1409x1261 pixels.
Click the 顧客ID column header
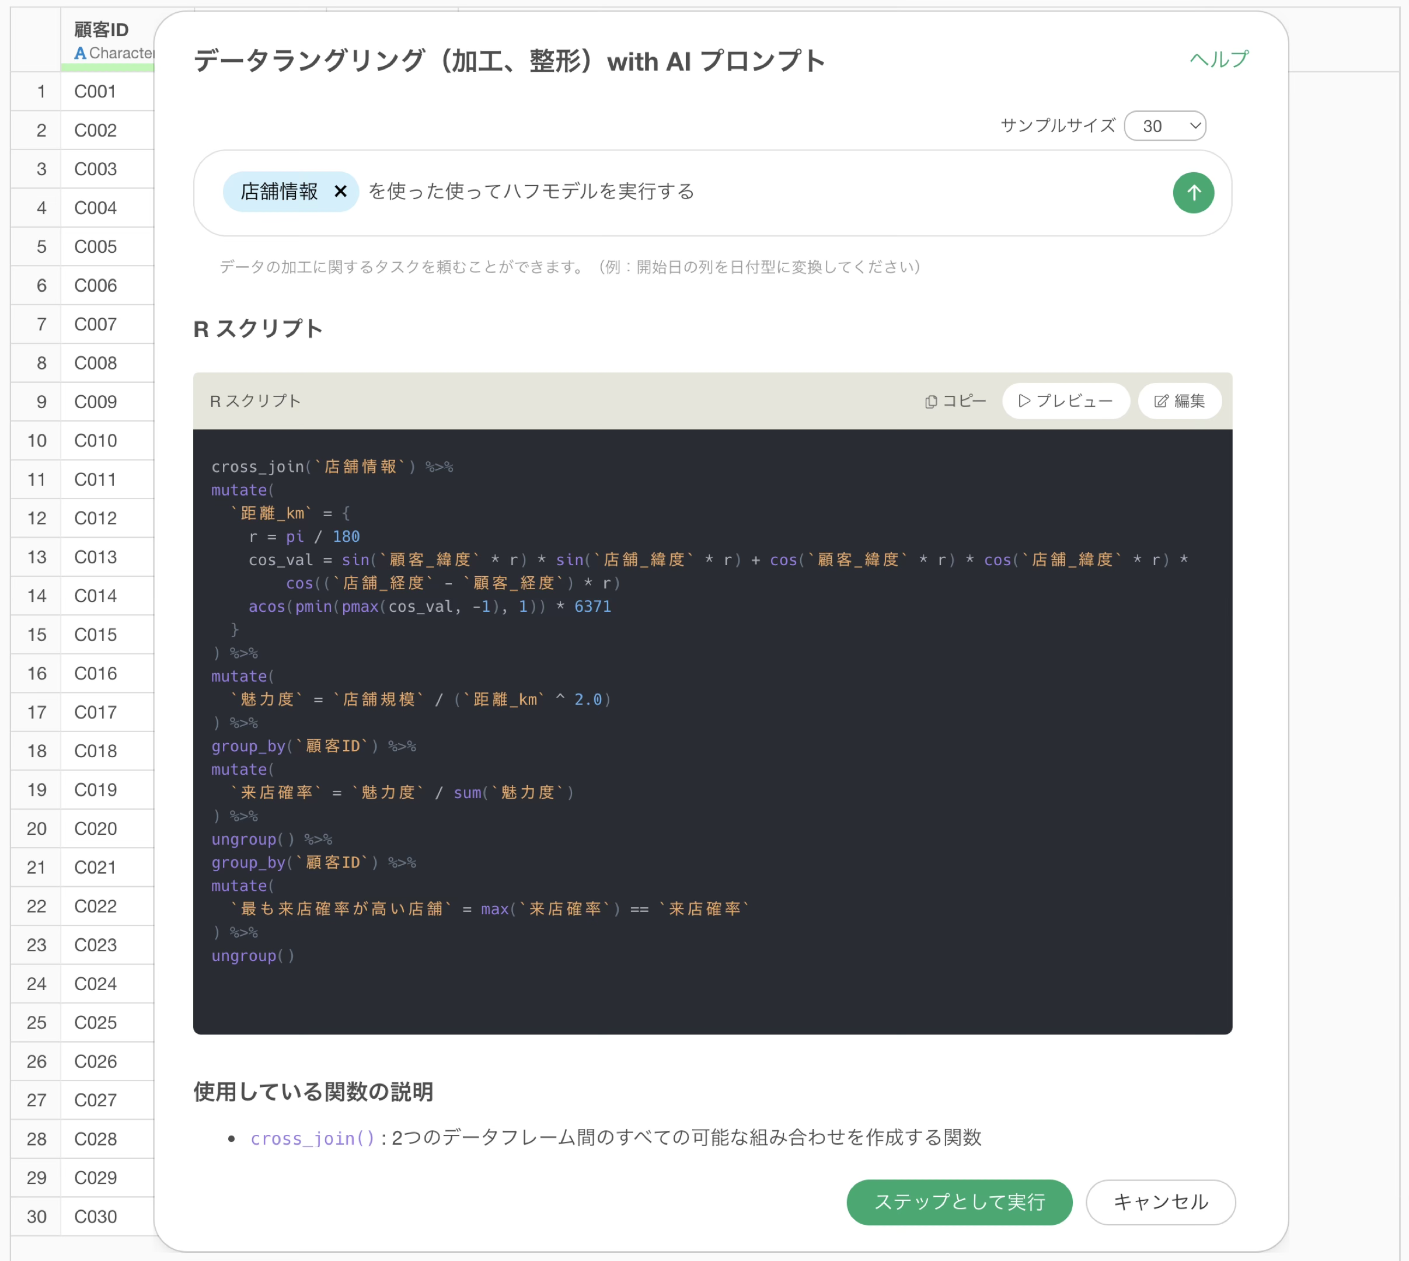point(101,30)
